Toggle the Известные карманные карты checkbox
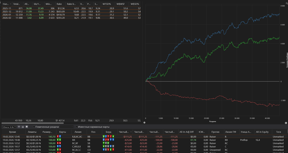This screenshot has width=288, height=153. (77, 127)
